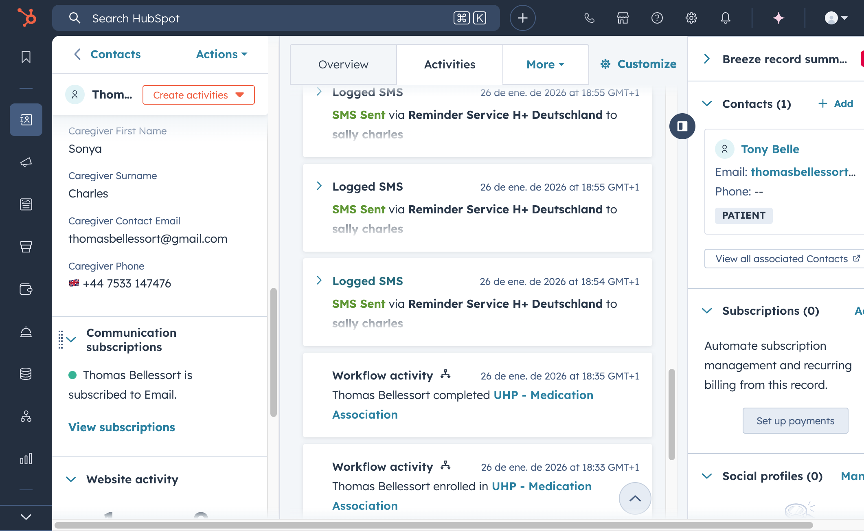Expand the Breeze record summary card

tap(707, 59)
